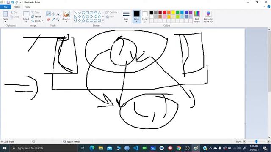This screenshot has height=152, width=271.
Task: Choose the Right triangle shape
Action: 75,17
